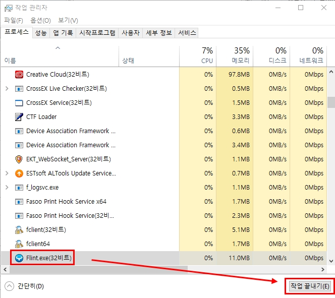Switch to the 프로세스 tab
335x298 pixels.
(17, 32)
